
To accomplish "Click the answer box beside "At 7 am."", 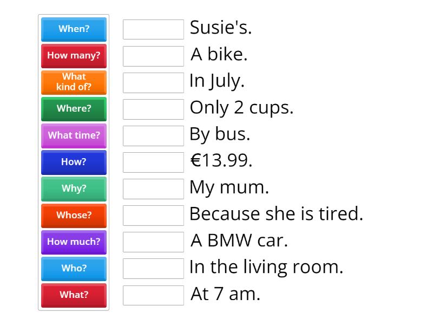I will [x=153, y=295].
